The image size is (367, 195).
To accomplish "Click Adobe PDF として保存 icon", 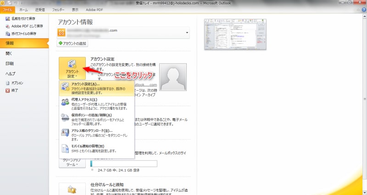I will [8, 26].
